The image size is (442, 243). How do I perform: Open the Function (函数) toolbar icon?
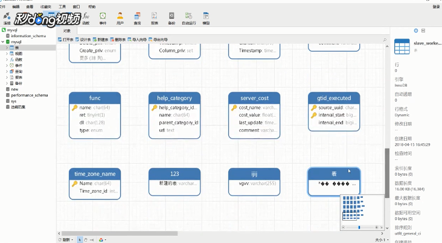pos(86,19)
